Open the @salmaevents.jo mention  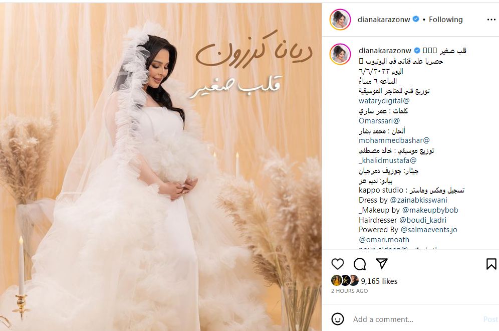click(x=429, y=230)
